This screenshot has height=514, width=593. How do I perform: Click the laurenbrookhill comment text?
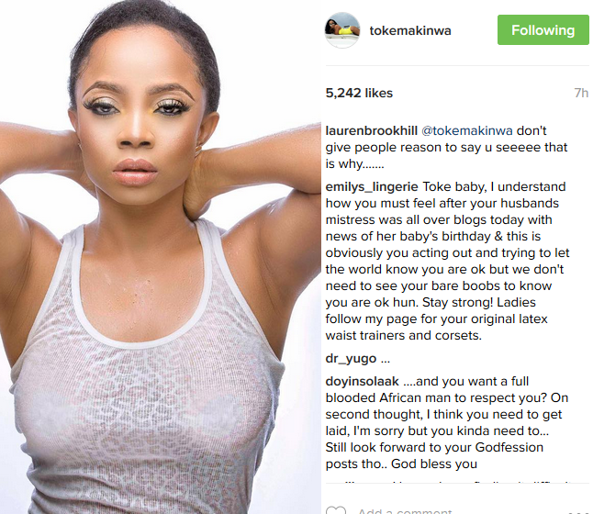pos(447,148)
